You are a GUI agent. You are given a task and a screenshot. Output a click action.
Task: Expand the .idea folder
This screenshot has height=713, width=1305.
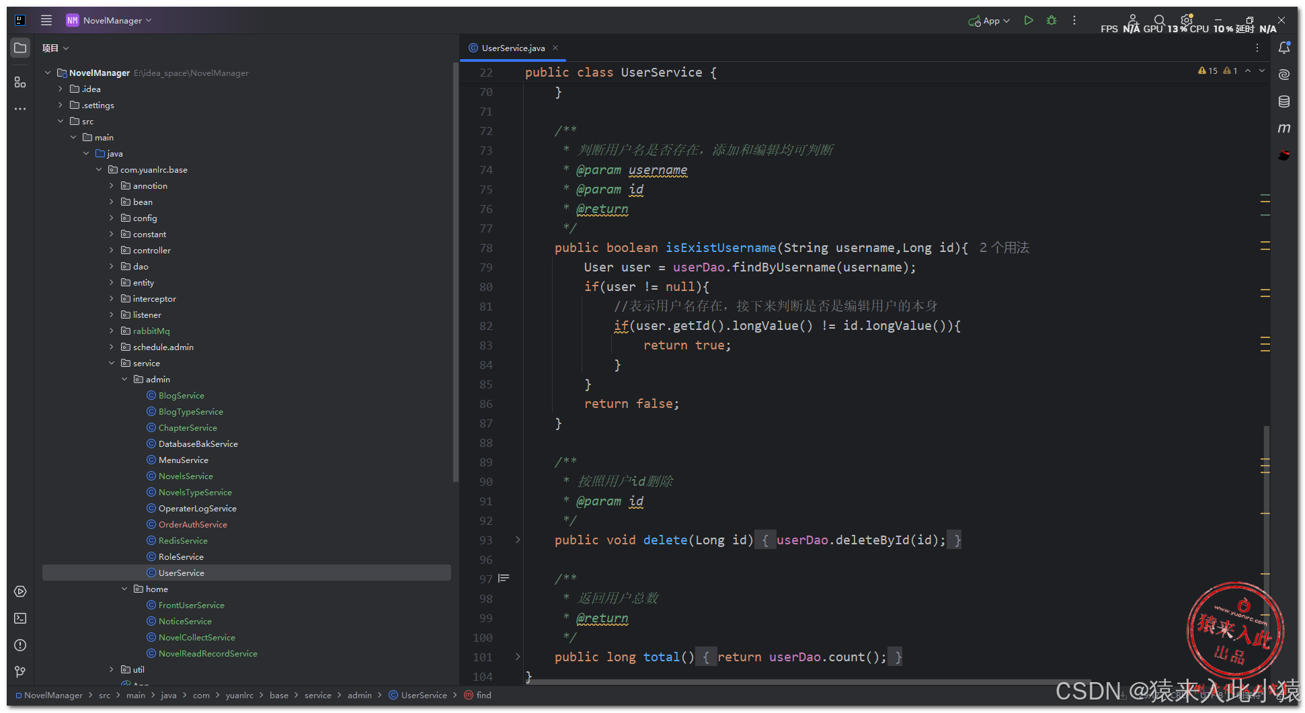coord(61,89)
